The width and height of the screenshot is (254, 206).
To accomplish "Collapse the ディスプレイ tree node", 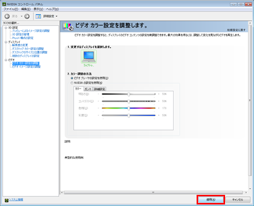I will pyautogui.click(x=6, y=42).
